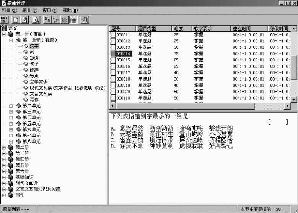Switch to list view toolbar icon

[x=64, y=19]
